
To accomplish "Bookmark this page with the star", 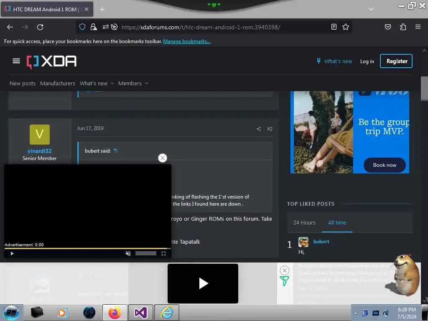I will click(346, 27).
